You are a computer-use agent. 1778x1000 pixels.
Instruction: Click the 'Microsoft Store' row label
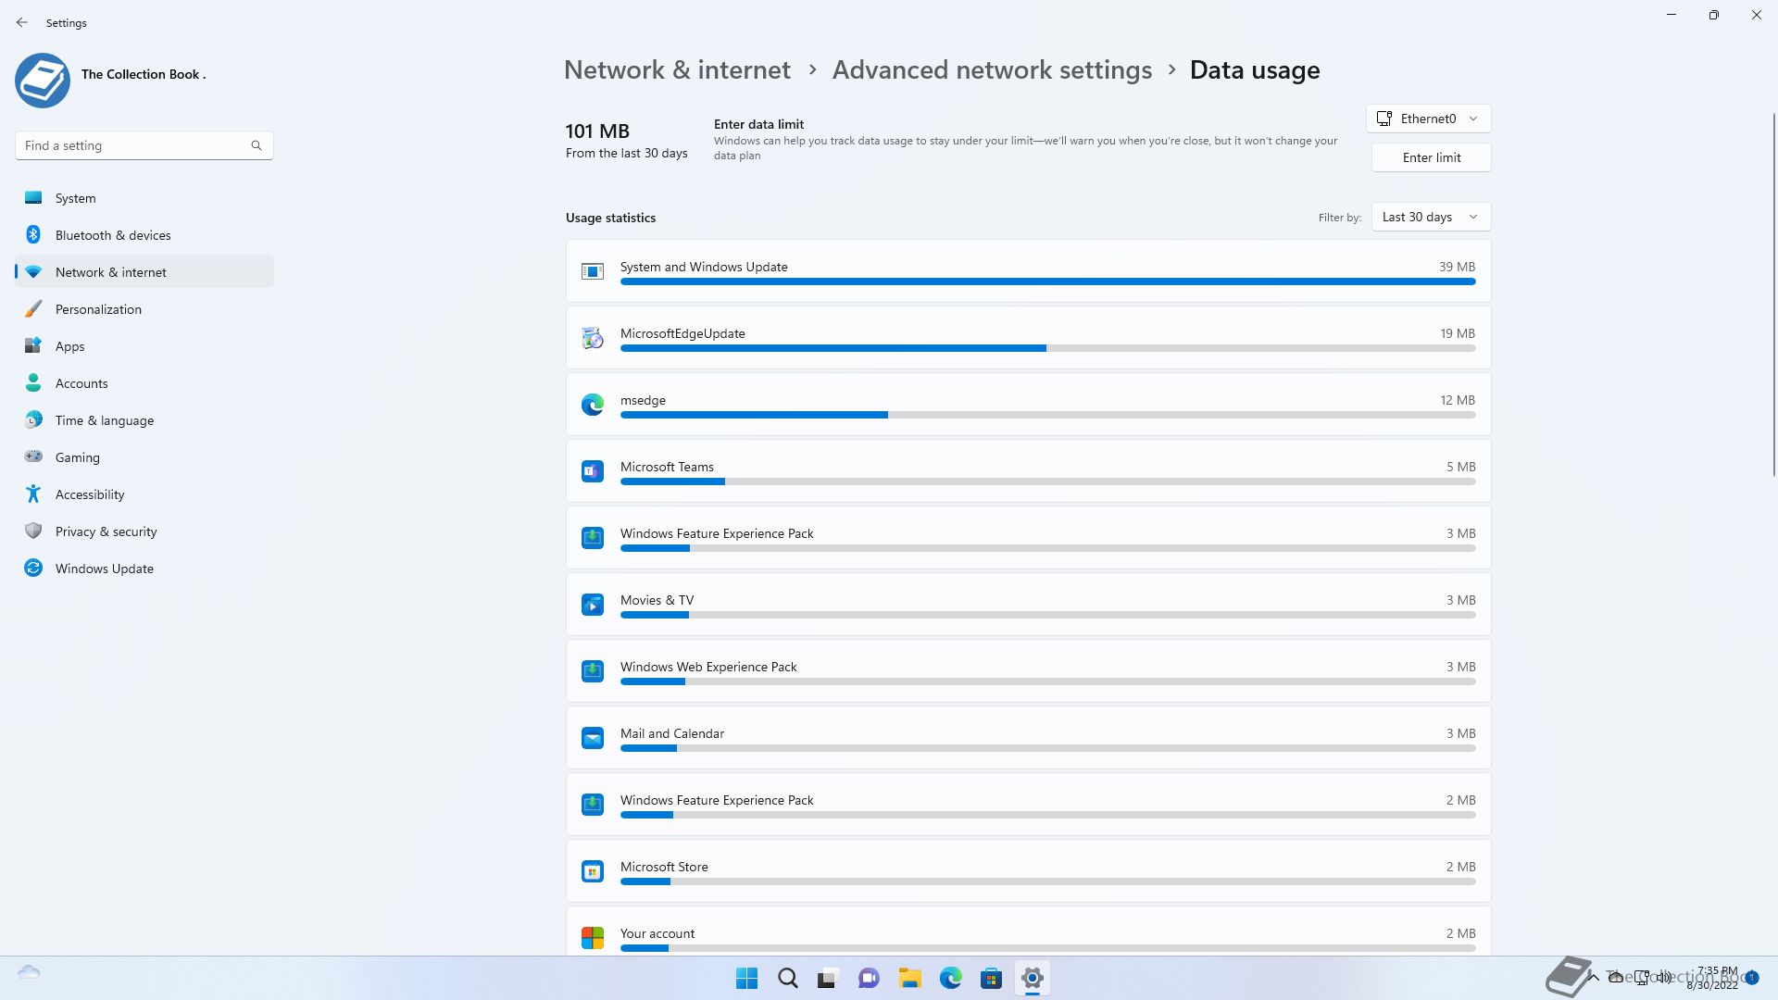click(x=664, y=867)
